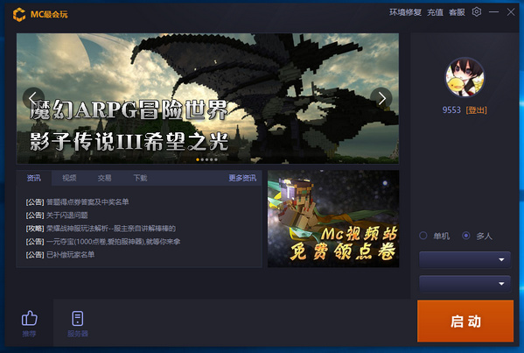This screenshot has height=353, width=524.
Task: Show previous banner with left arrow
Action: 33,98
